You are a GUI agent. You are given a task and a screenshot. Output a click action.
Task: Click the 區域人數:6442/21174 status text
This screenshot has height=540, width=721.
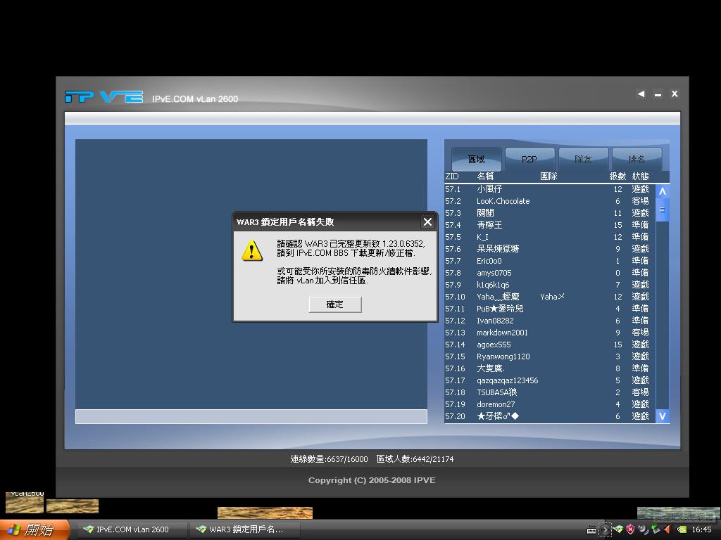[x=415, y=459]
